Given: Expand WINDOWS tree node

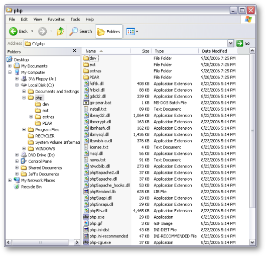Looking at the screenshot, I should click(24, 148).
